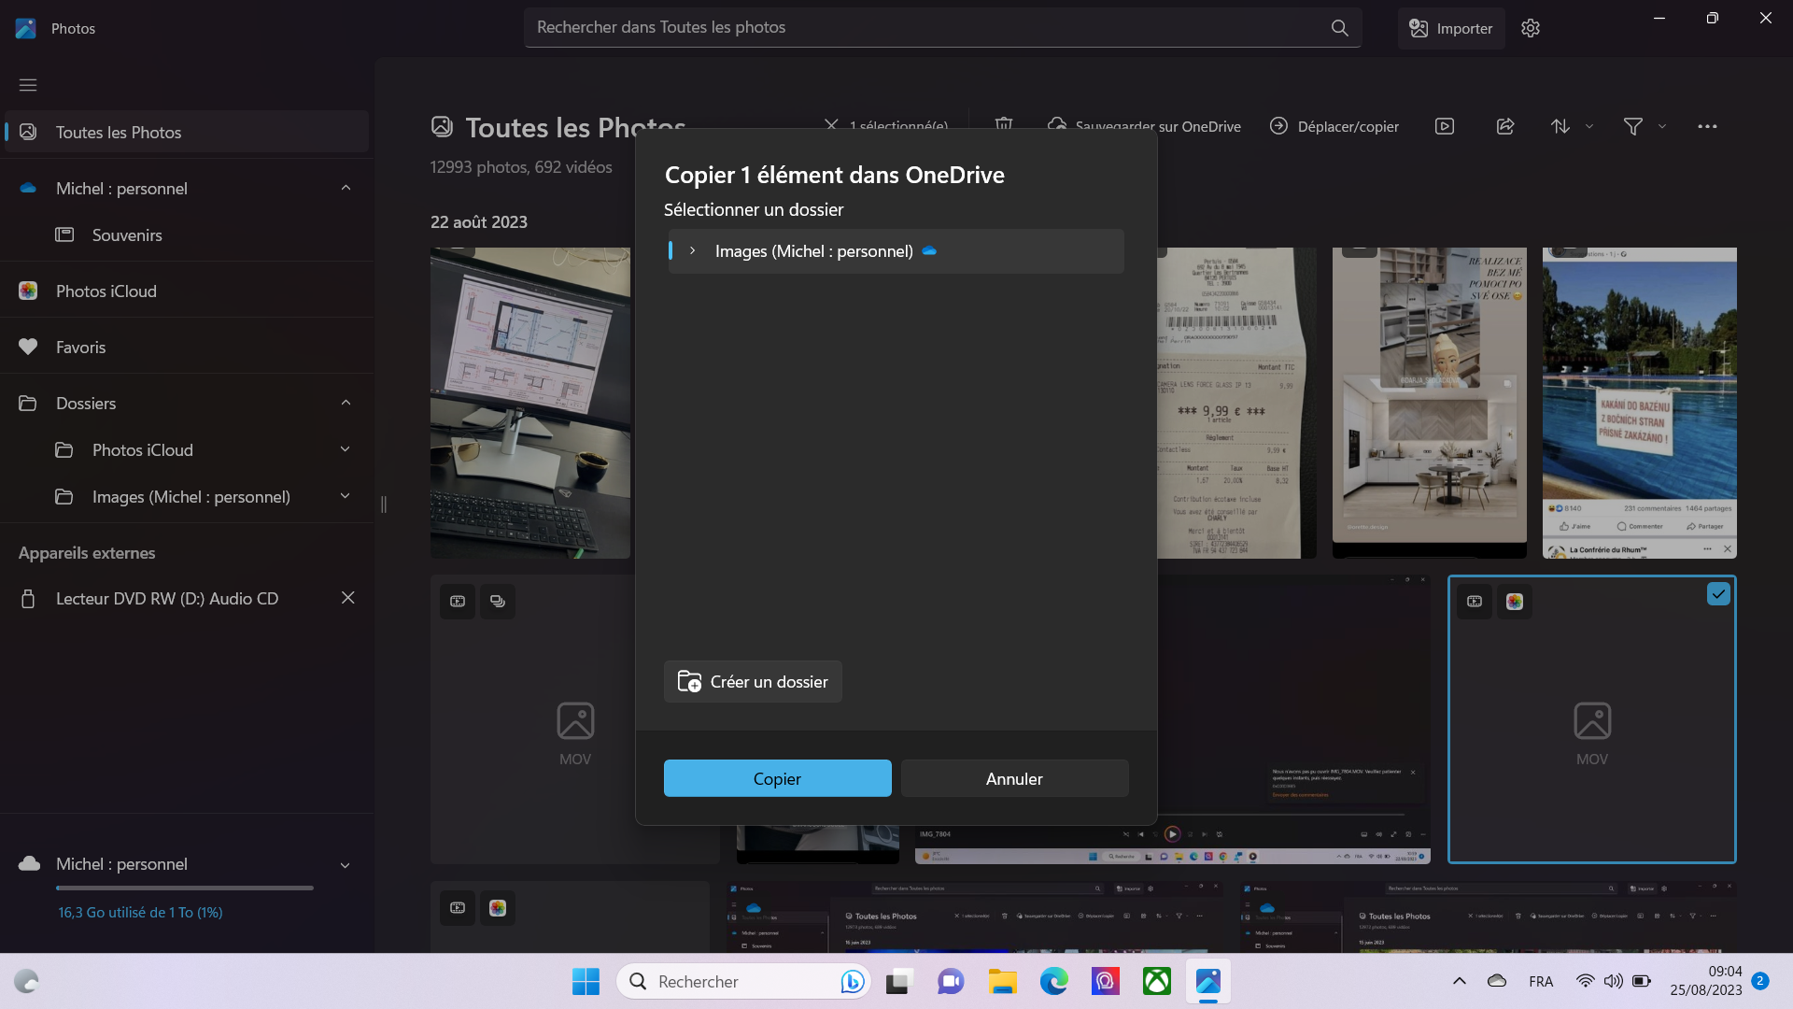Uncheck the selected MOV thumbnail checkbox
Viewport: 1793px width, 1009px height.
pyautogui.click(x=1718, y=594)
